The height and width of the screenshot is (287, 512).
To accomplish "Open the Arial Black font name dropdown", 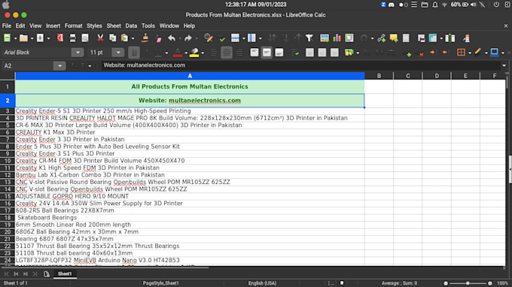I will coord(78,53).
